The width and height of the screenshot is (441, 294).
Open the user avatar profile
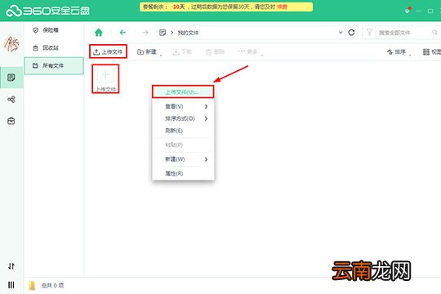point(11,44)
